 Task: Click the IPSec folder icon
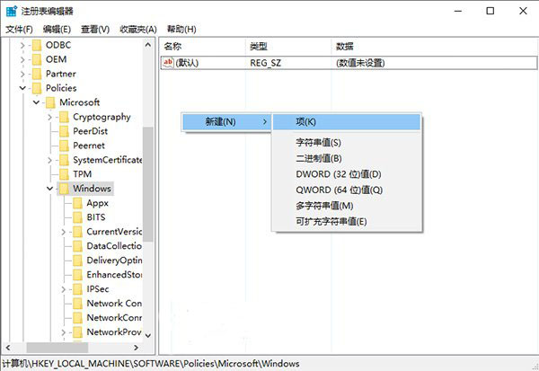coord(77,289)
